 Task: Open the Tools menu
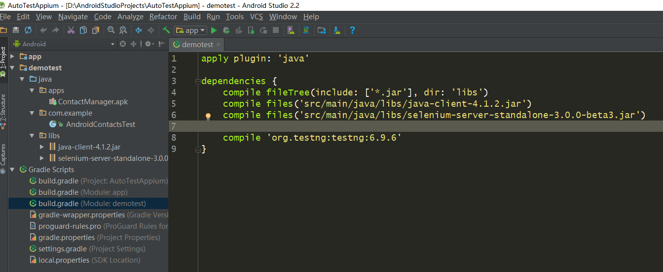coord(235,17)
